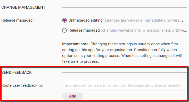
Task: Click the CHANGE MANAGEMENT section heading
Action: pos(23,7)
